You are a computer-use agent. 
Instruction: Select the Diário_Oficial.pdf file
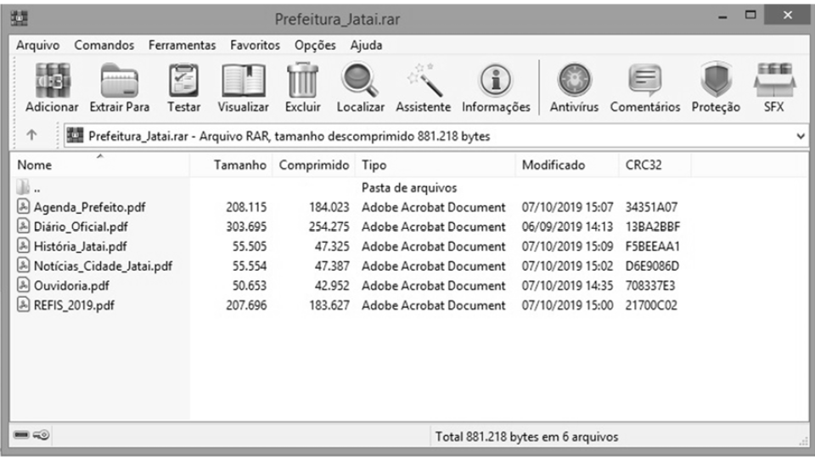coord(81,227)
